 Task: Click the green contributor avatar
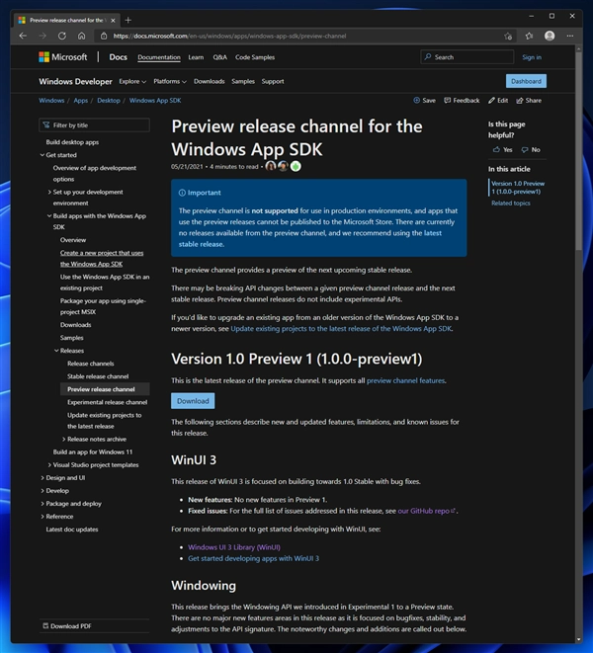pos(296,166)
